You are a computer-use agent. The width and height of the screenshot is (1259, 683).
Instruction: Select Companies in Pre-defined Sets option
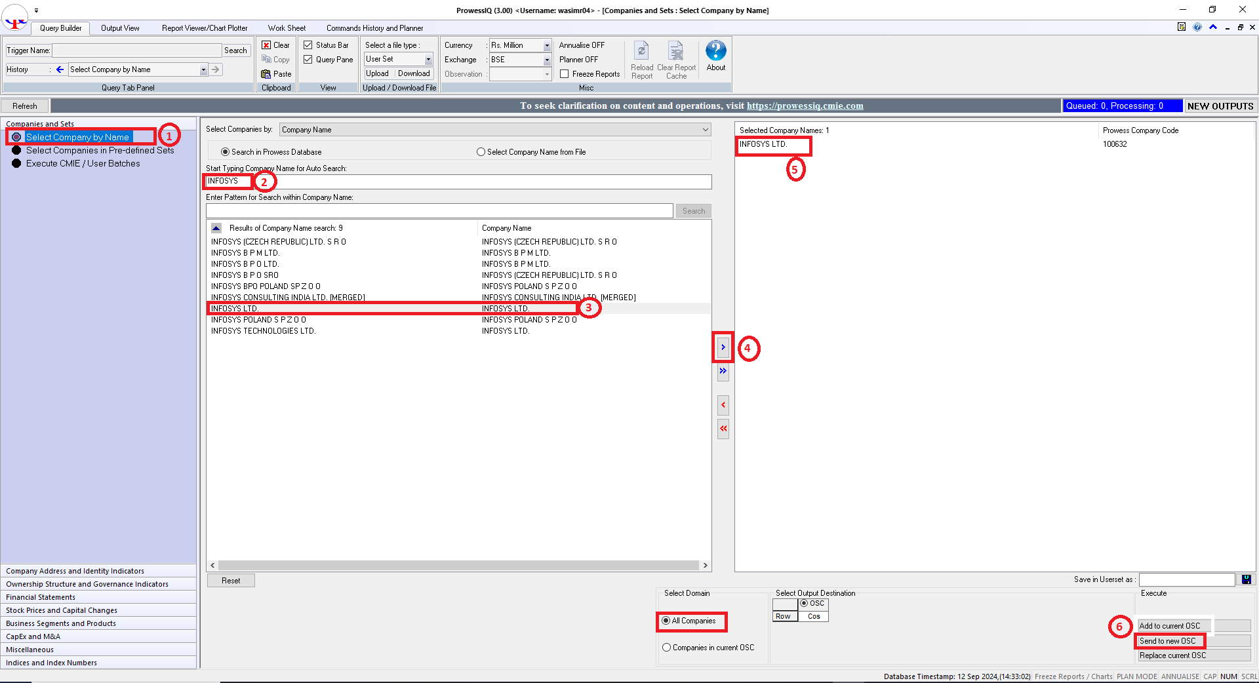tap(100, 150)
